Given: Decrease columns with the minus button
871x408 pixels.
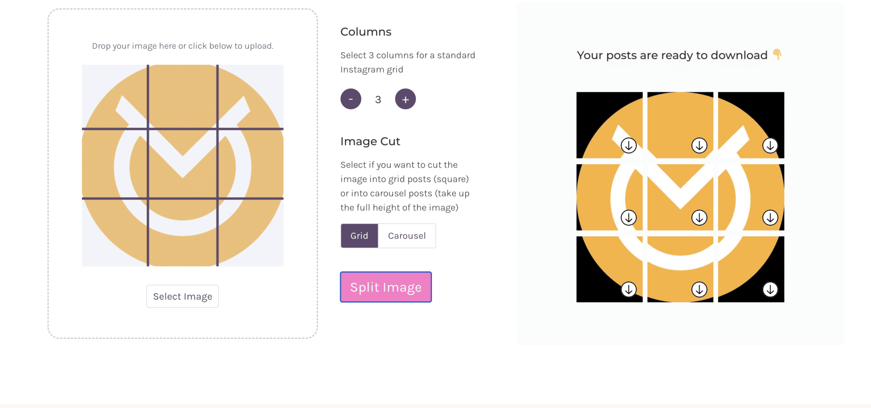Looking at the screenshot, I should click(351, 99).
